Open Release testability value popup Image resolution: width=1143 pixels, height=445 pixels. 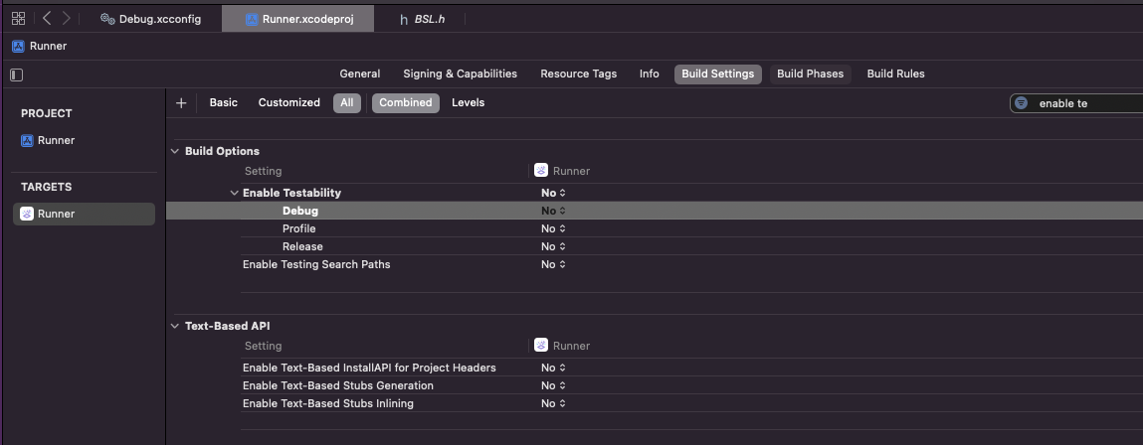tap(553, 246)
